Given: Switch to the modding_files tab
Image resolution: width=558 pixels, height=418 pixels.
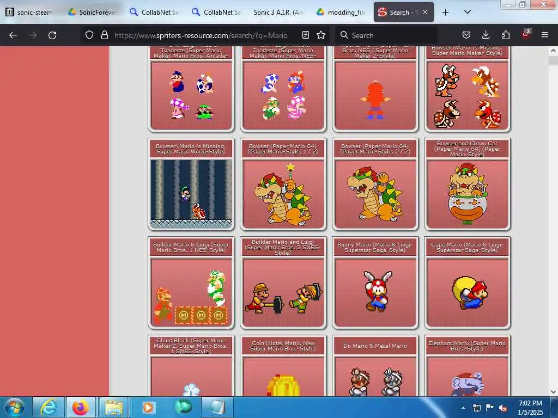Looking at the screenshot, I should coord(341,13).
